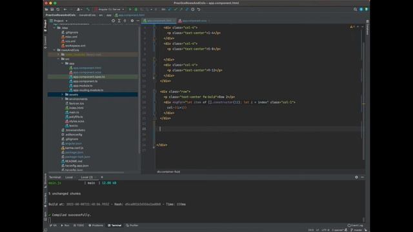This screenshot has width=413, height=232.
Task: Minimize the terminal panel
Action: coord(363,177)
